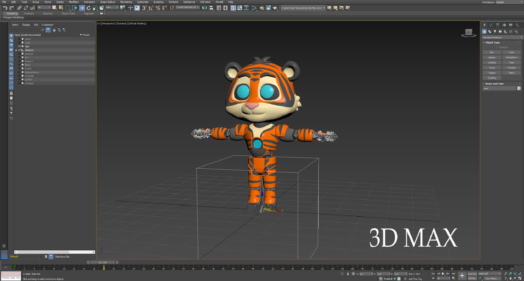Click the GeoSphere primitive button

pyautogui.click(x=511, y=58)
